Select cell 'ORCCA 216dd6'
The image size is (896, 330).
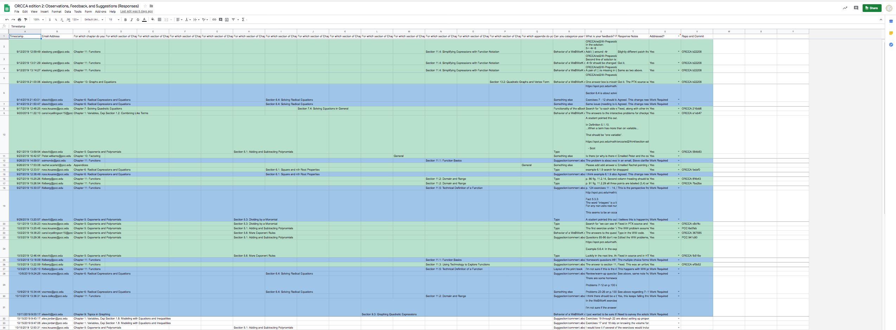(x=697, y=108)
